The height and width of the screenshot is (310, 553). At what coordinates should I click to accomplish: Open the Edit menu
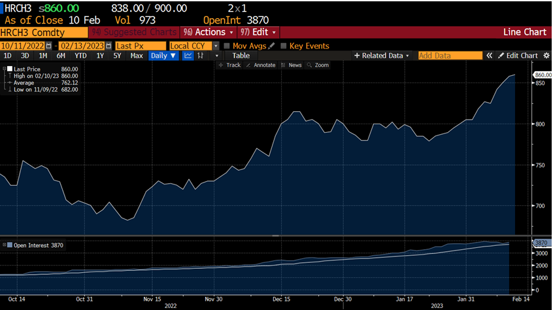point(259,32)
